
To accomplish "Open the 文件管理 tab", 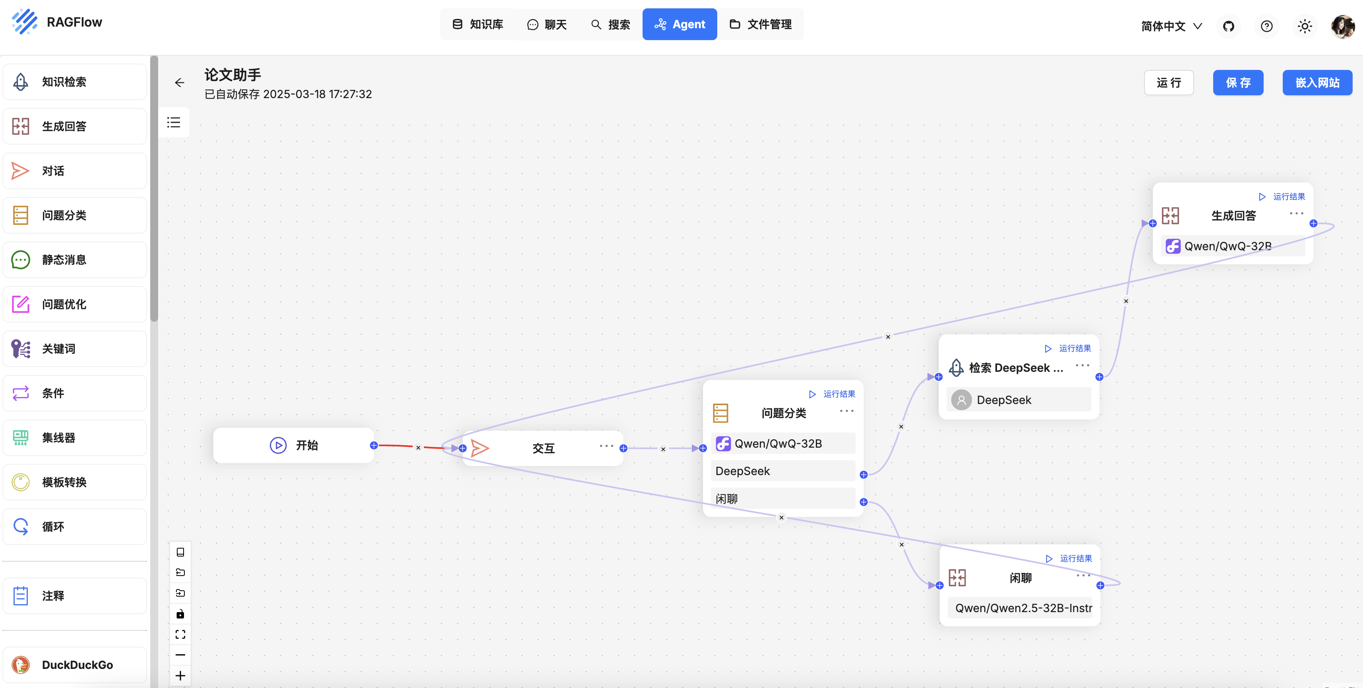I will click(760, 24).
